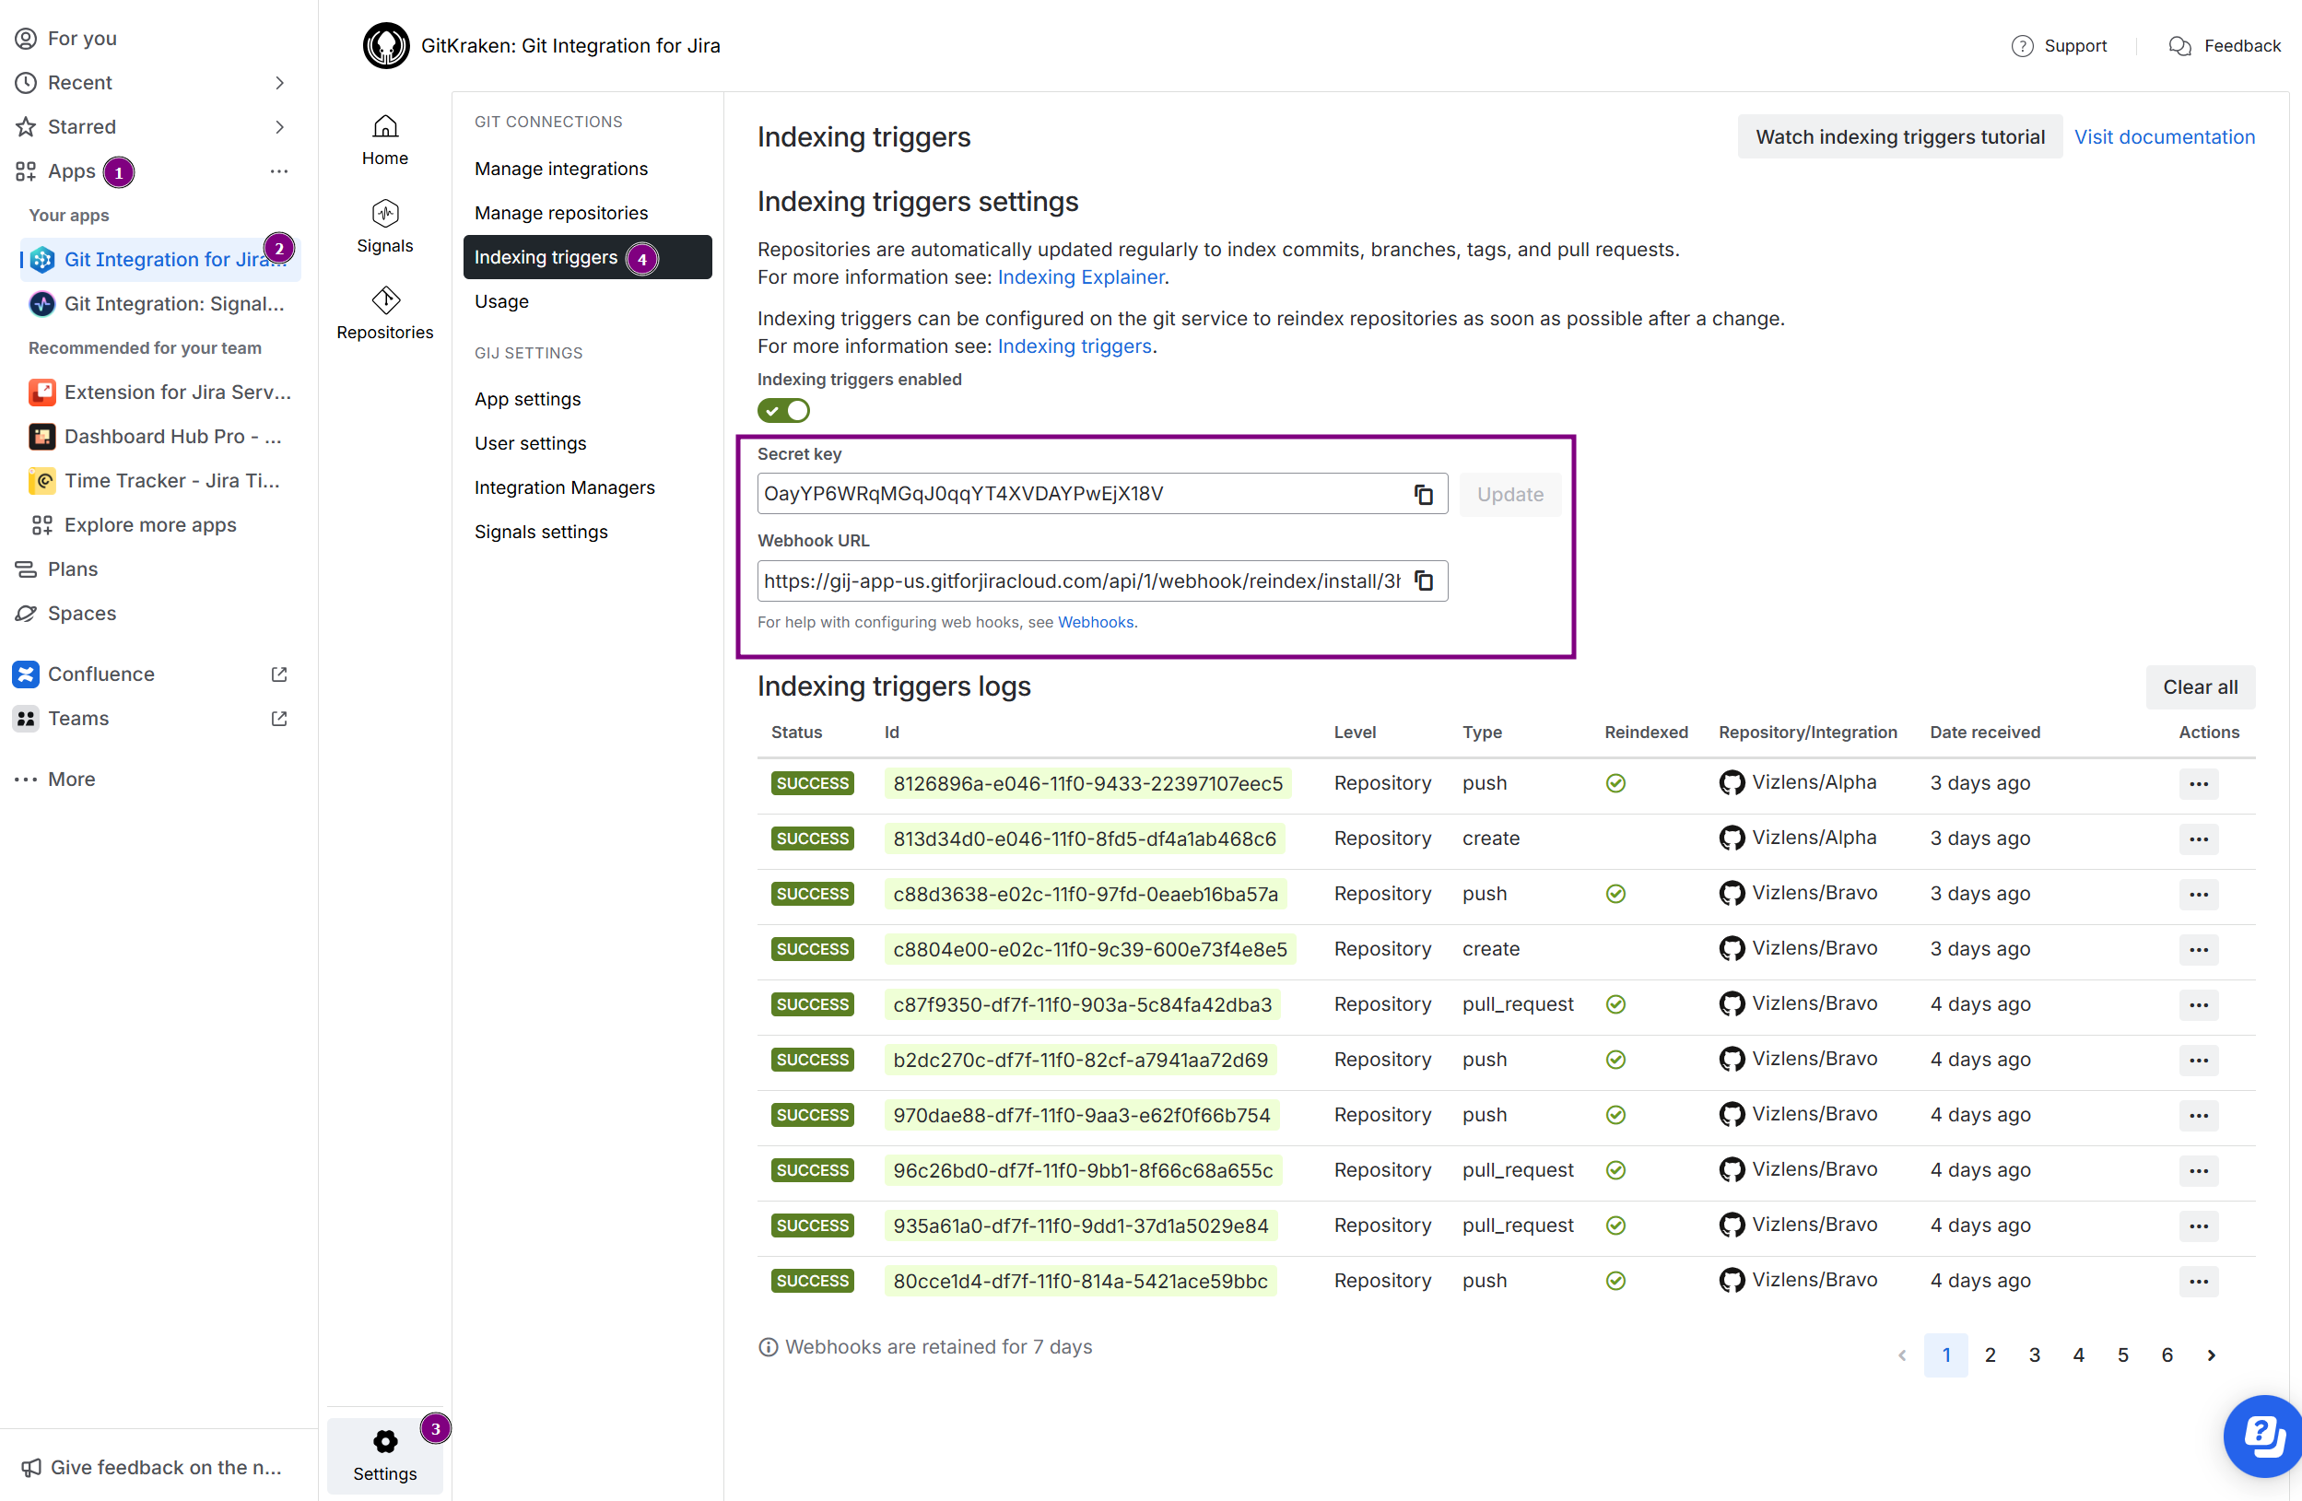Copy the Webhook URL to clipboard
The width and height of the screenshot is (2302, 1501).
tap(1423, 581)
